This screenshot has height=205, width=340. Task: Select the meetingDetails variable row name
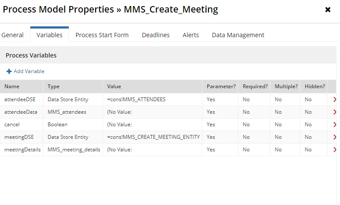(x=22, y=150)
